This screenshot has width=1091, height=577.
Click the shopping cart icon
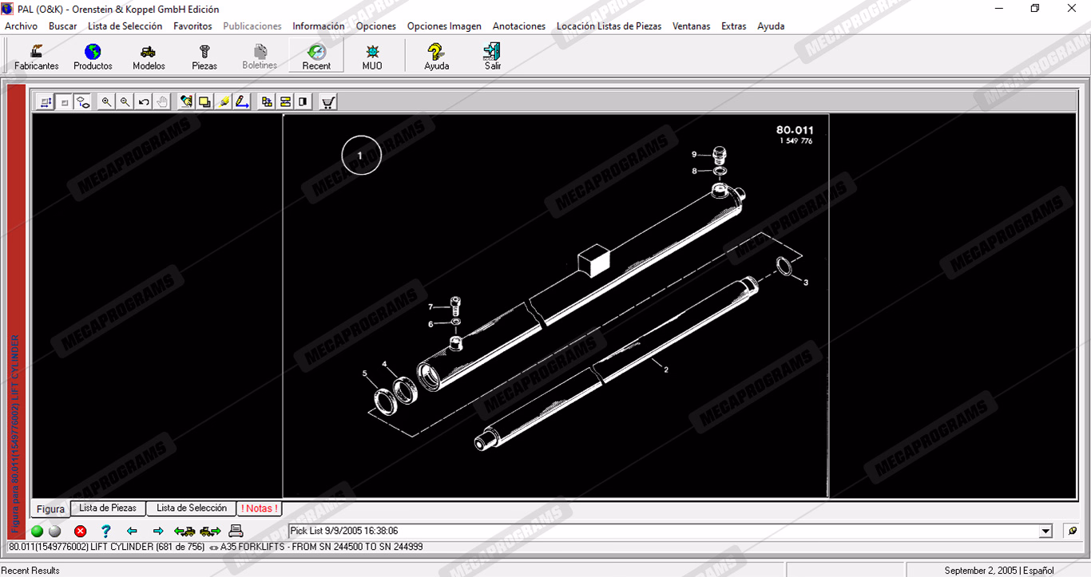[x=327, y=102]
